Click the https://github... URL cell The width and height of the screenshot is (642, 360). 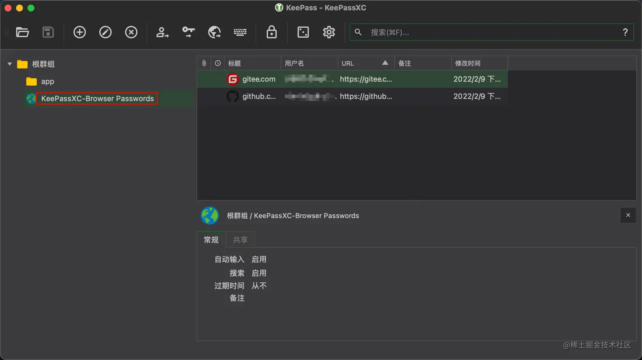pos(366,96)
